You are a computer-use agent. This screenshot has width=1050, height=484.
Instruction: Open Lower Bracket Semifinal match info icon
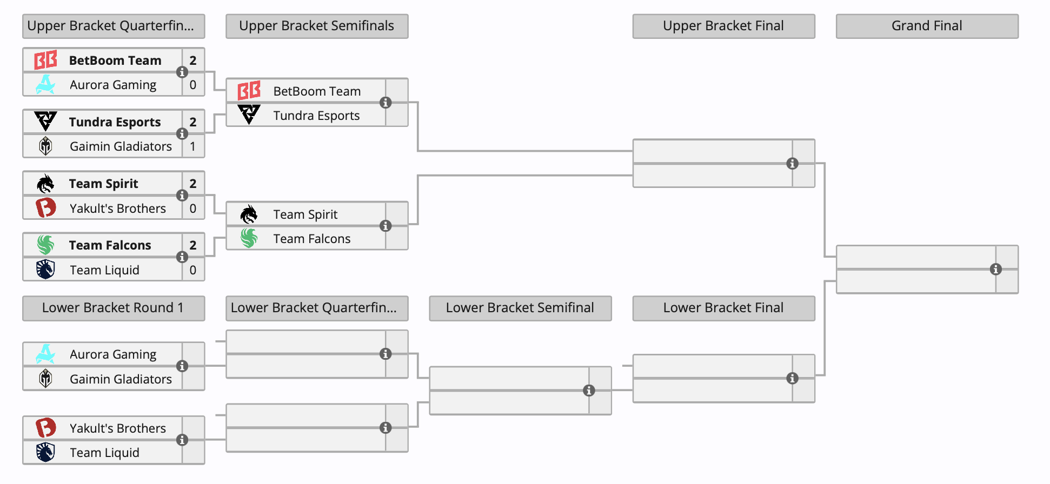pyautogui.click(x=589, y=391)
